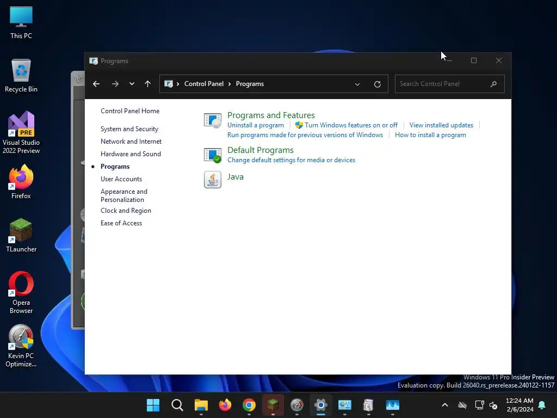This screenshot has height=418, width=557.
Task: Select This PC desktop icon
Action: click(21, 22)
